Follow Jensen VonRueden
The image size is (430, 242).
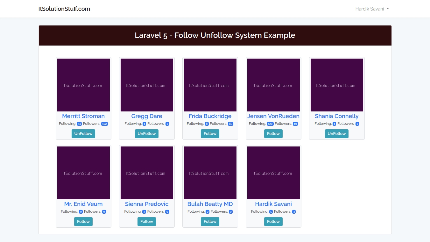[273, 134]
